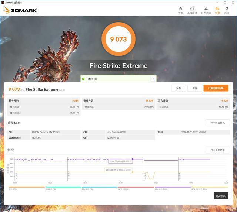Toggle the blue GPU 温度 (°C) legend series

[x=100, y=188]
